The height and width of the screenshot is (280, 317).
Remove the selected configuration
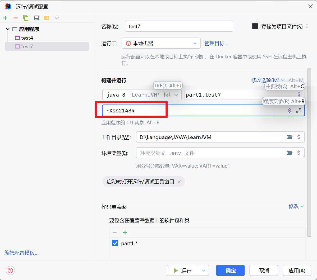(15, 18)
